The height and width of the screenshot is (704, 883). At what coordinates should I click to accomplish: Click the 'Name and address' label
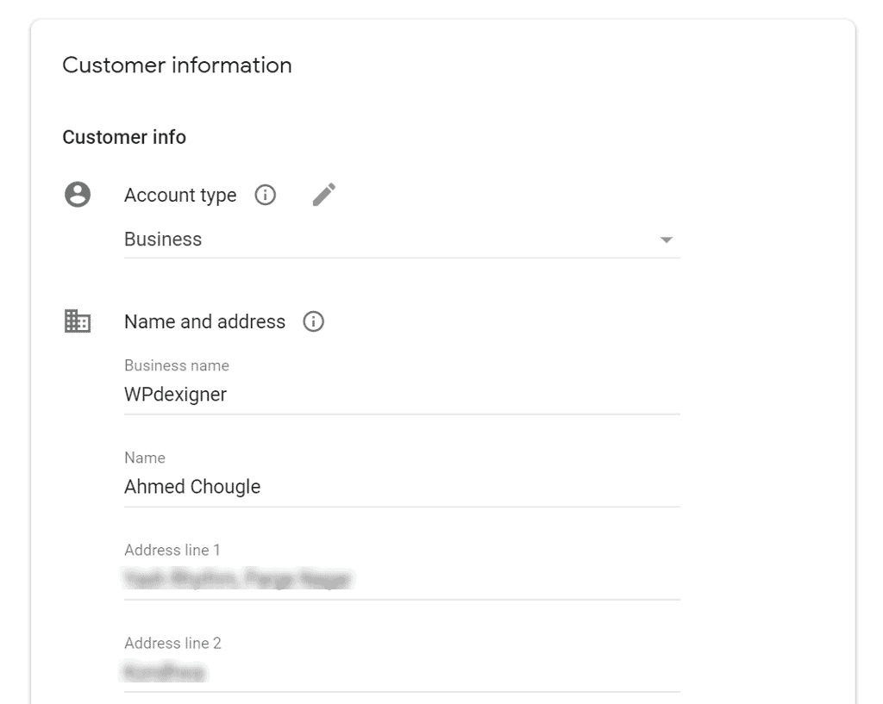pos(204,322)
